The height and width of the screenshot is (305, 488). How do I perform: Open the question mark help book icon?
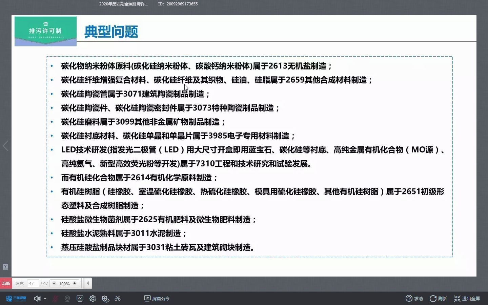[5, 267]
